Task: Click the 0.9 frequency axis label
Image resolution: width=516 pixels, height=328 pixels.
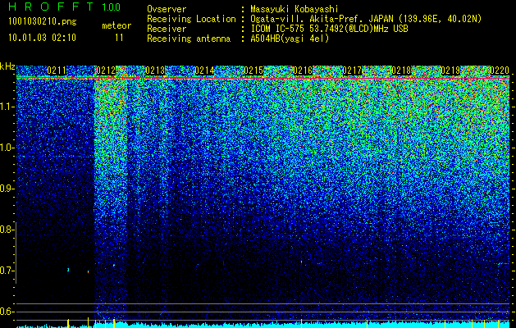Action: point(6,189)
